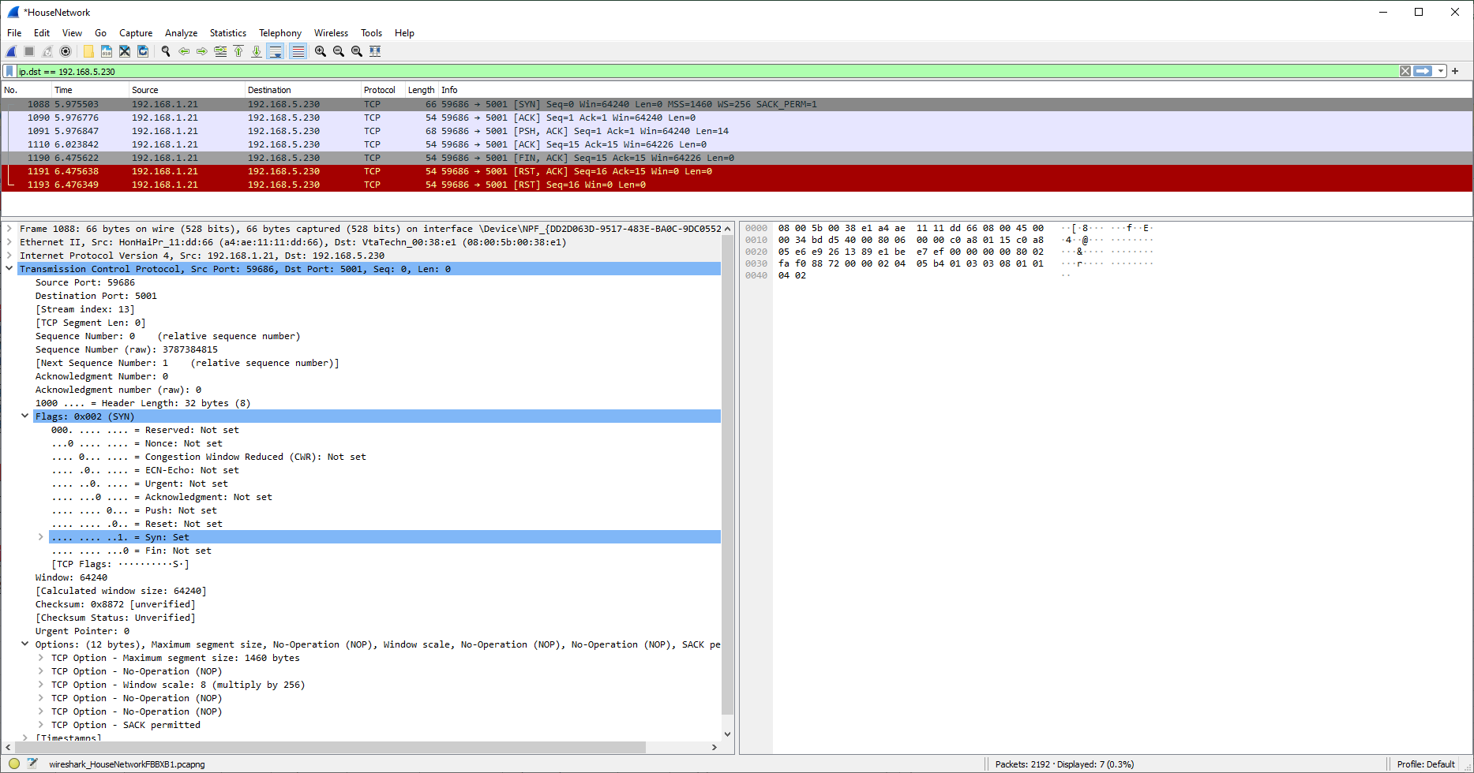Screen dimensions: 1474x773
Task: Zoom out on the main window text
Action: point(339,51)
